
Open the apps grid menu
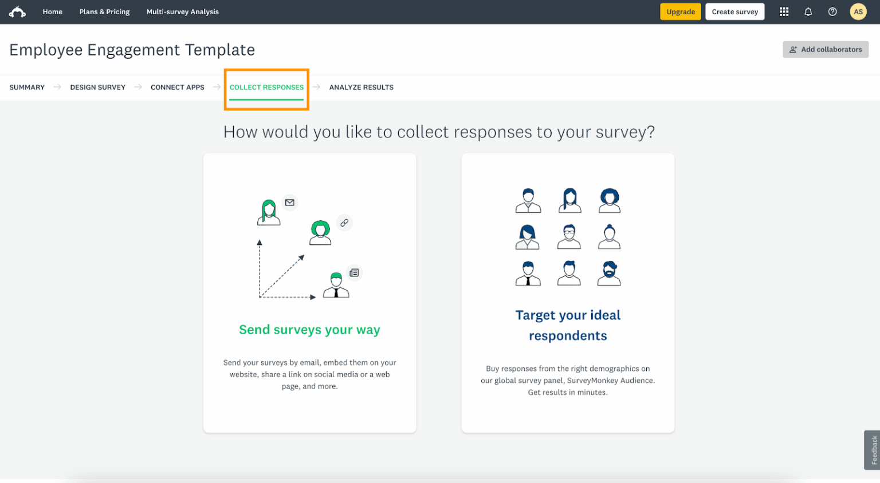pyautogui.click(x=784, y=11)
